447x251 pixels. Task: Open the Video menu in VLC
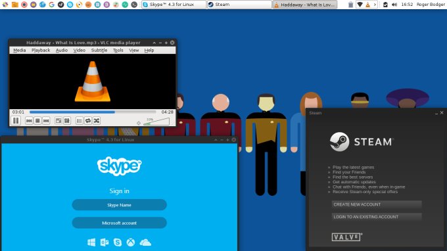(80, 50)
